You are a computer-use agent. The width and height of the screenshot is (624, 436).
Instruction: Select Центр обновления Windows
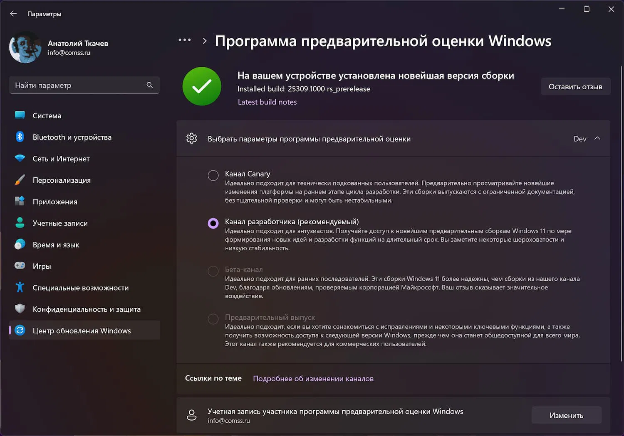84,331
